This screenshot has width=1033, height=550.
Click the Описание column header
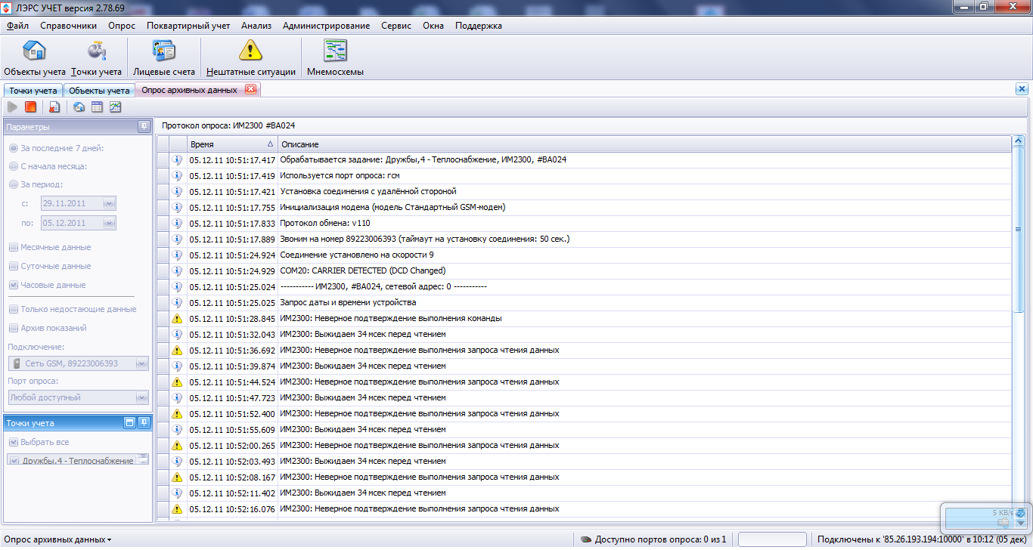(644, 144)
